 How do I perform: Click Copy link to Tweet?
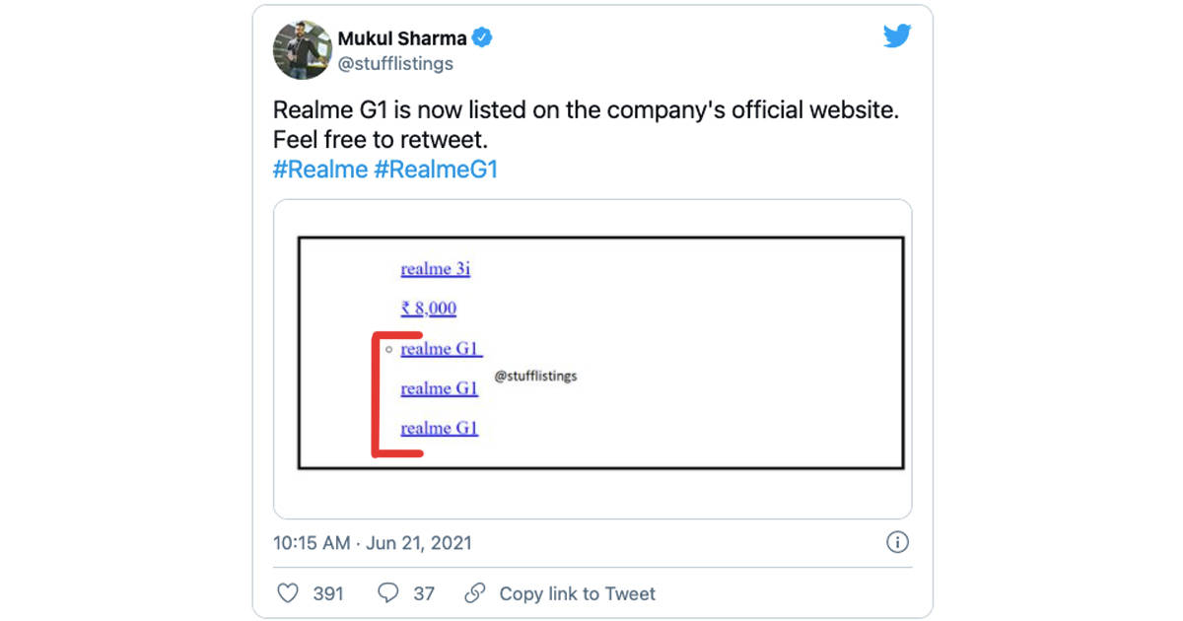577,593
